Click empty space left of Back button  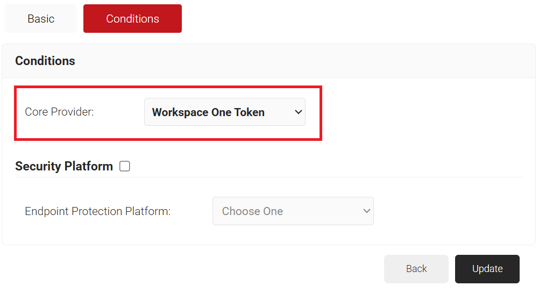click(215, 269)
